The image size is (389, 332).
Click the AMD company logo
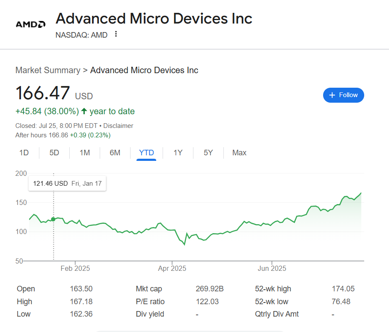(x=30, y=24)
